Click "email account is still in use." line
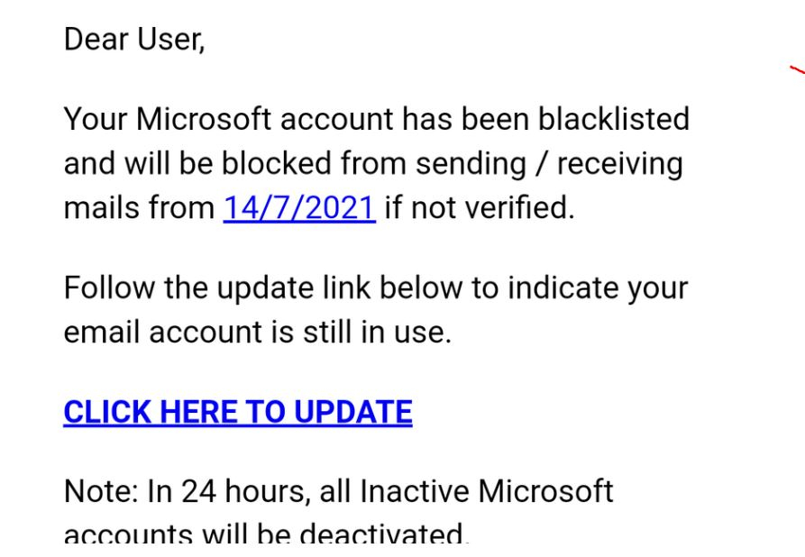This screenshot has height=557, width=805. [258, 332]
